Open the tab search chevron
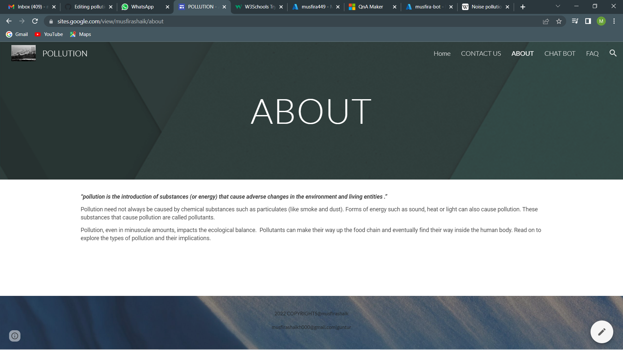This screenshot has width=623, height=350. point(557,6)
